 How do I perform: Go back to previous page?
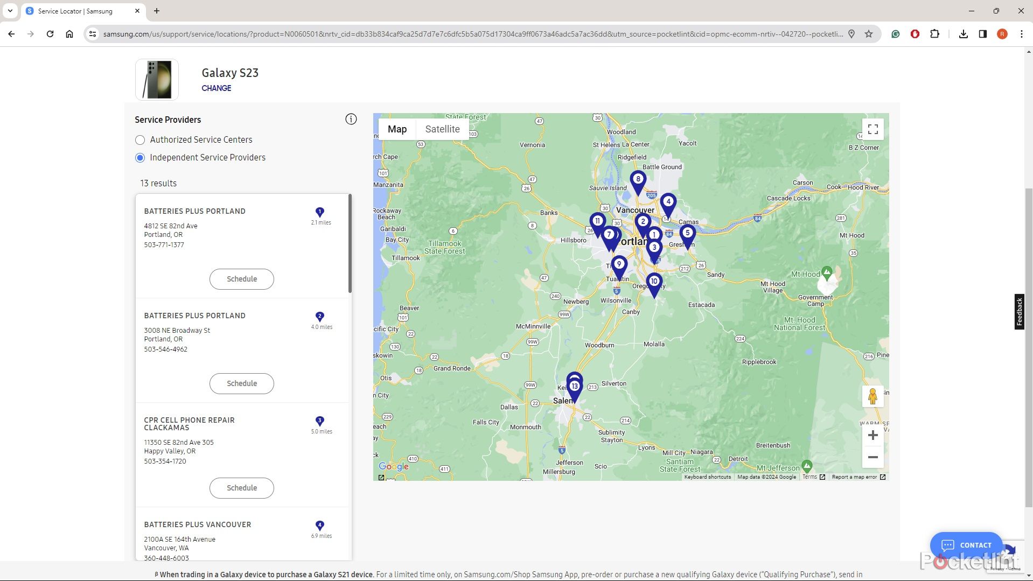tap(11, 34)
